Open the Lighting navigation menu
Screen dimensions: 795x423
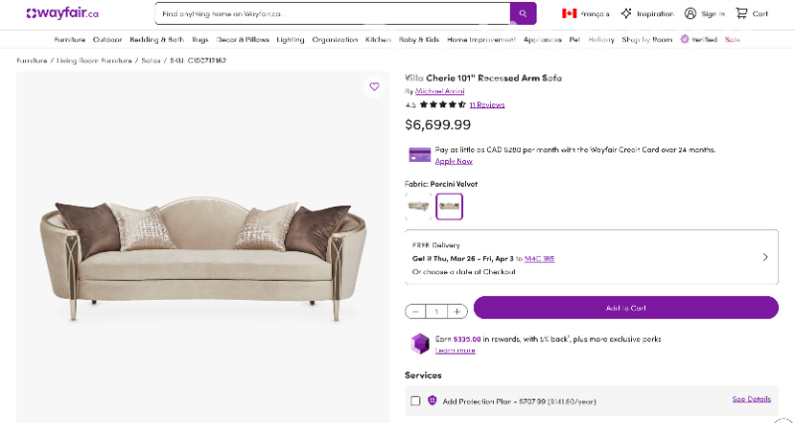(x=291, y=40)
